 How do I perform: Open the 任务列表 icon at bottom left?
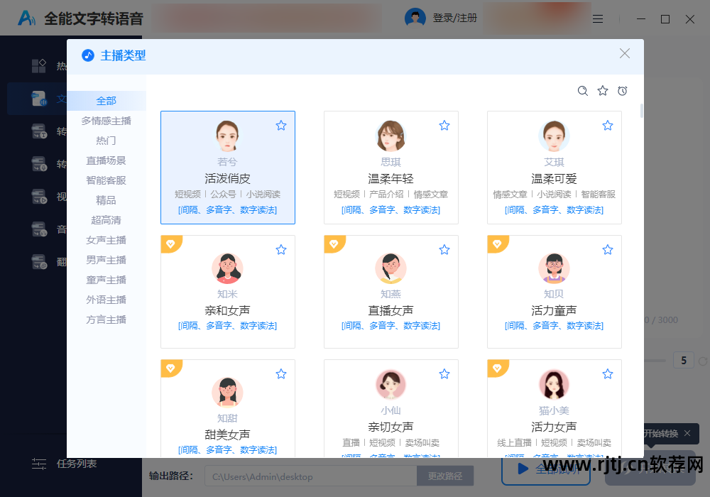[x=39, y=464]
